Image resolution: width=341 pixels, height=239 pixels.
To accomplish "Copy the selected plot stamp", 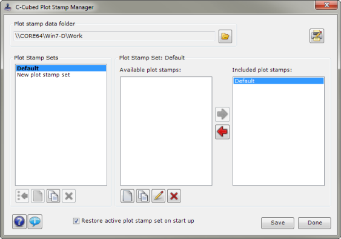I will 143,196.
